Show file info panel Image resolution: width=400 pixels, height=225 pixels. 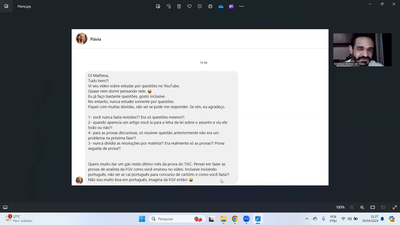tap(200, 6)
